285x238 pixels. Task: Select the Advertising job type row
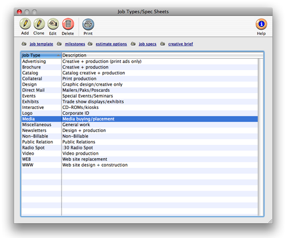point(140,62)
